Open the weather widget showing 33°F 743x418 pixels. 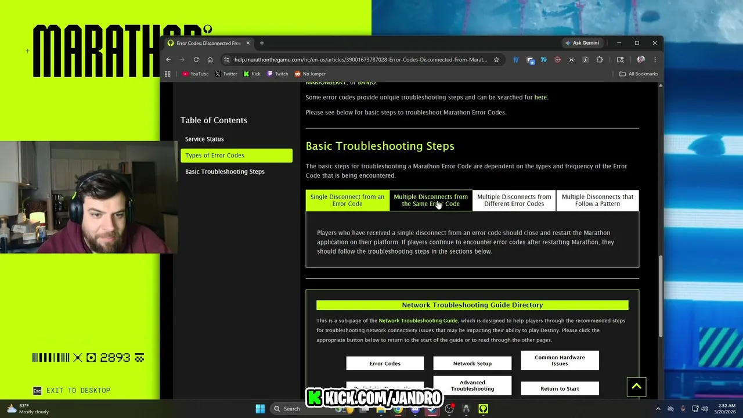pyautogui.click(x=28, y=409)
